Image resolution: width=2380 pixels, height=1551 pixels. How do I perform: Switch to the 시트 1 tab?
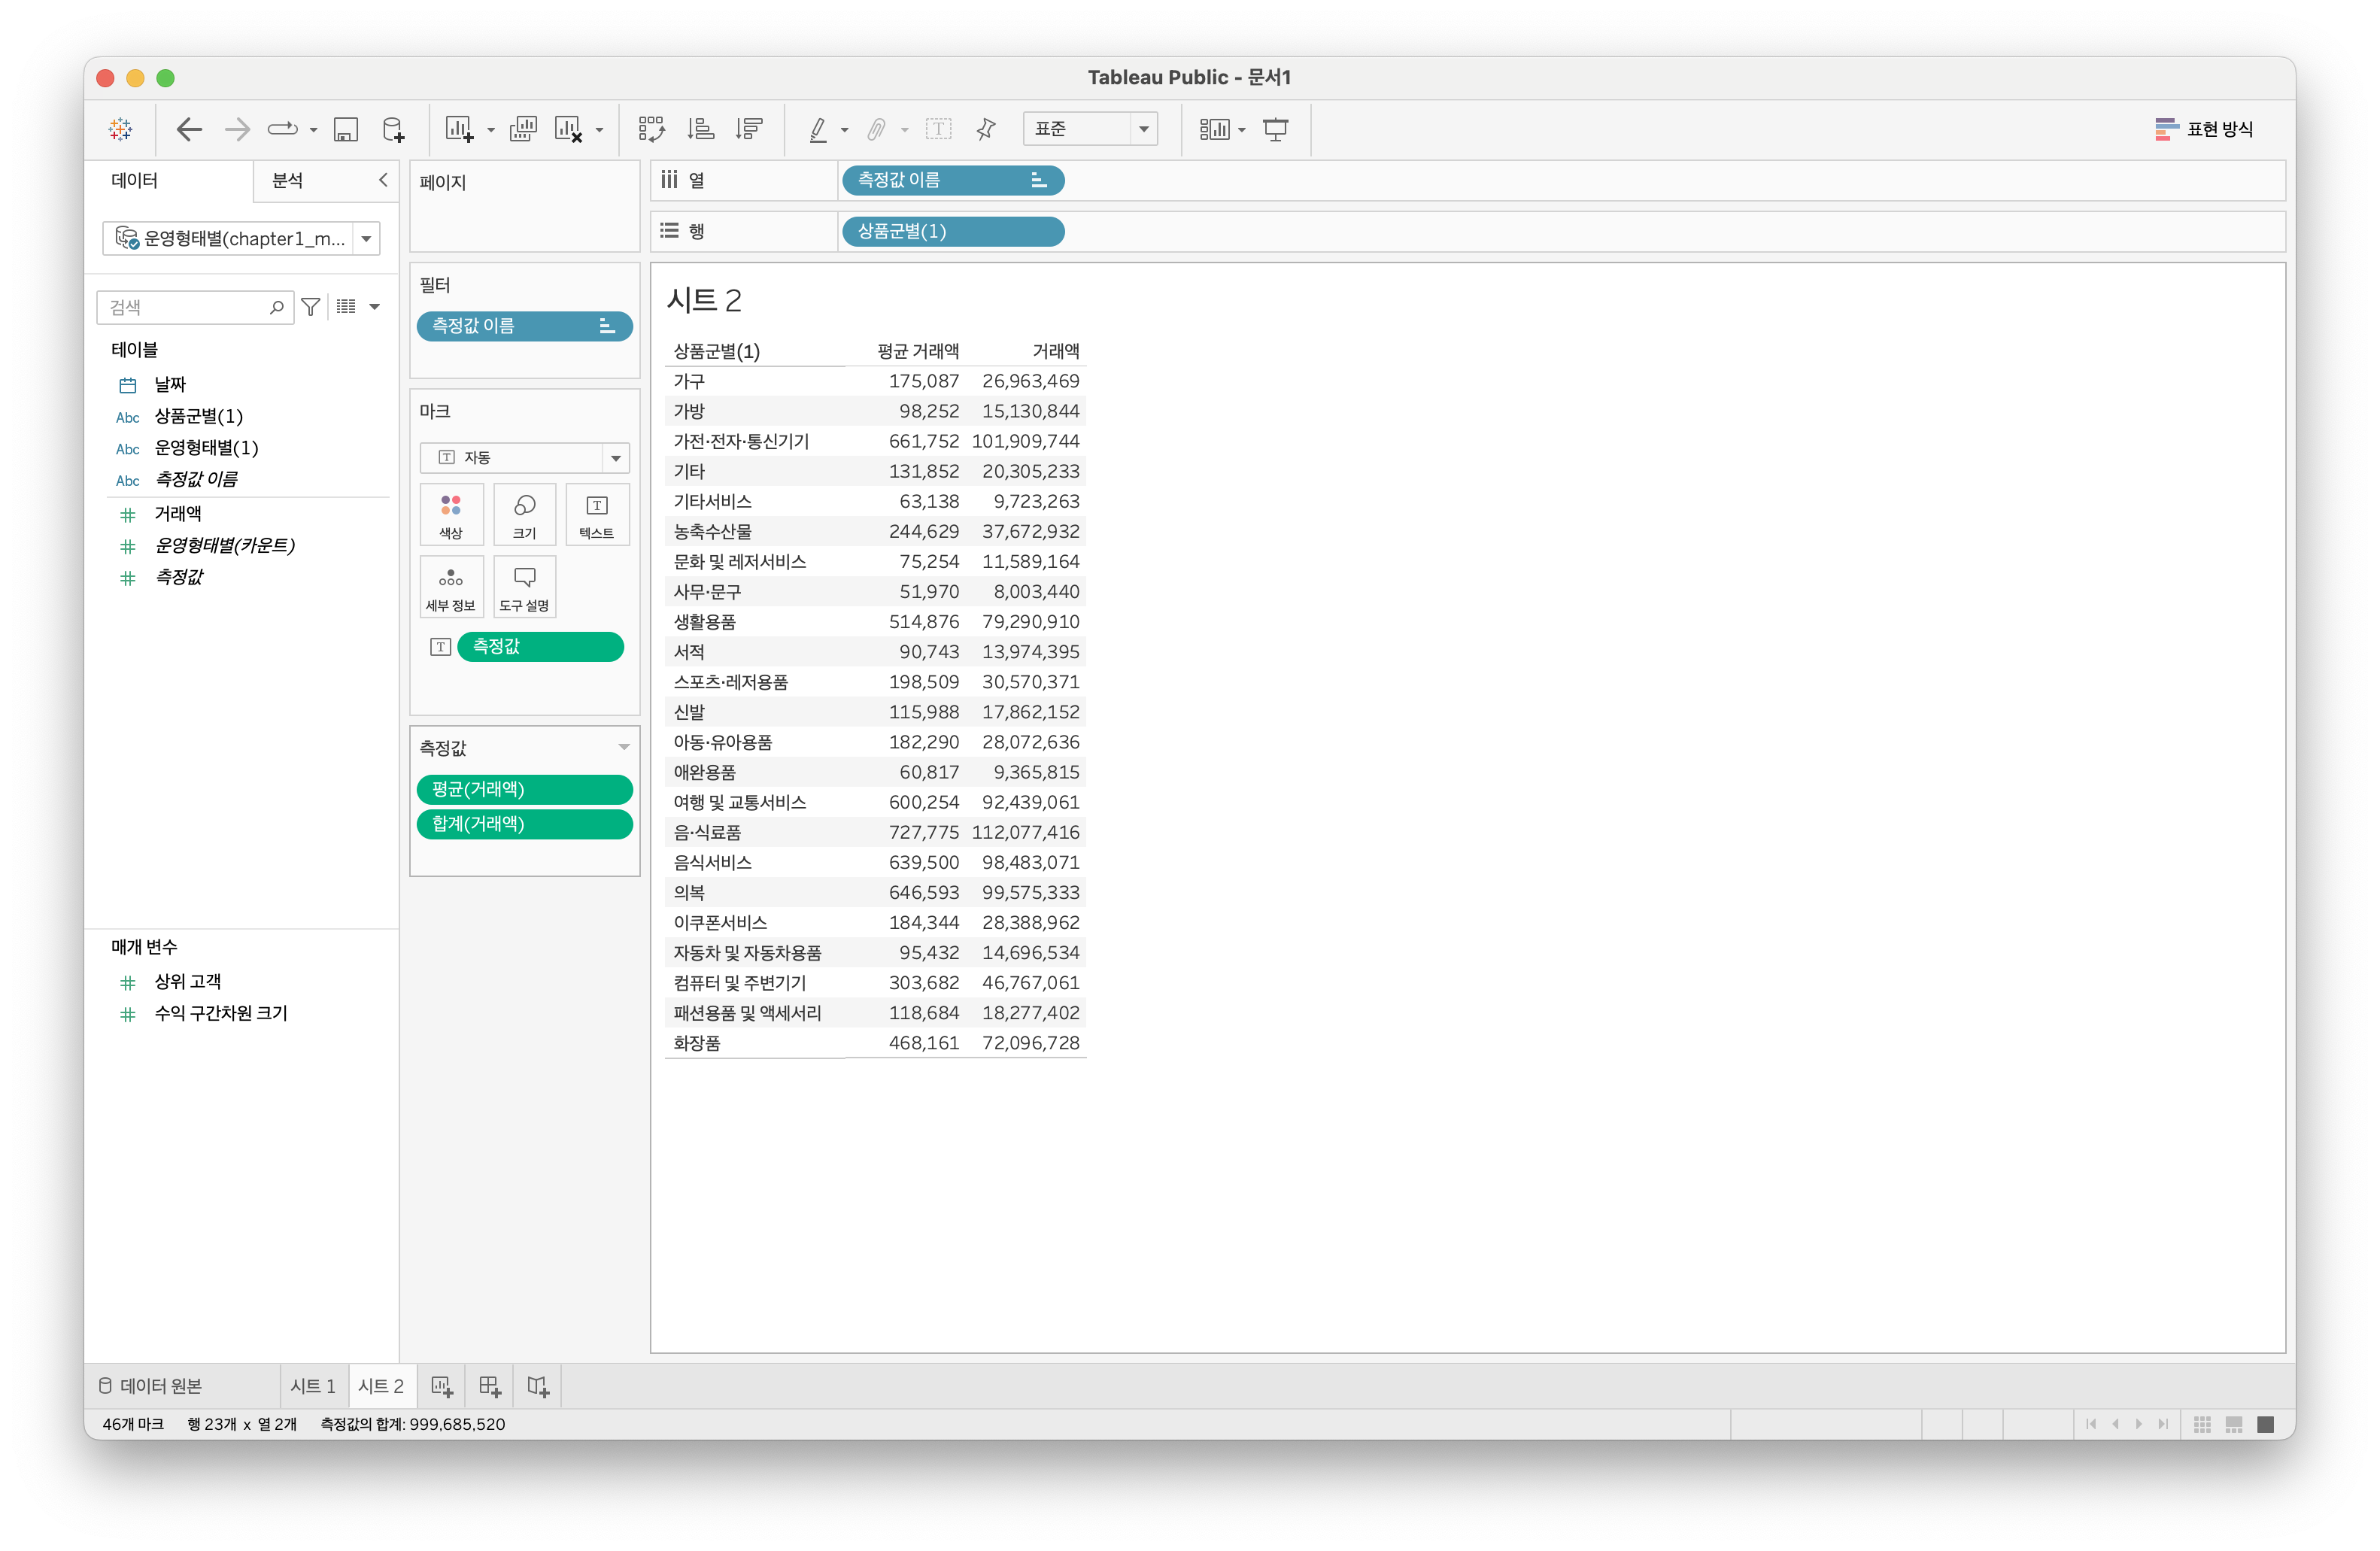[x=313, y=1386]
